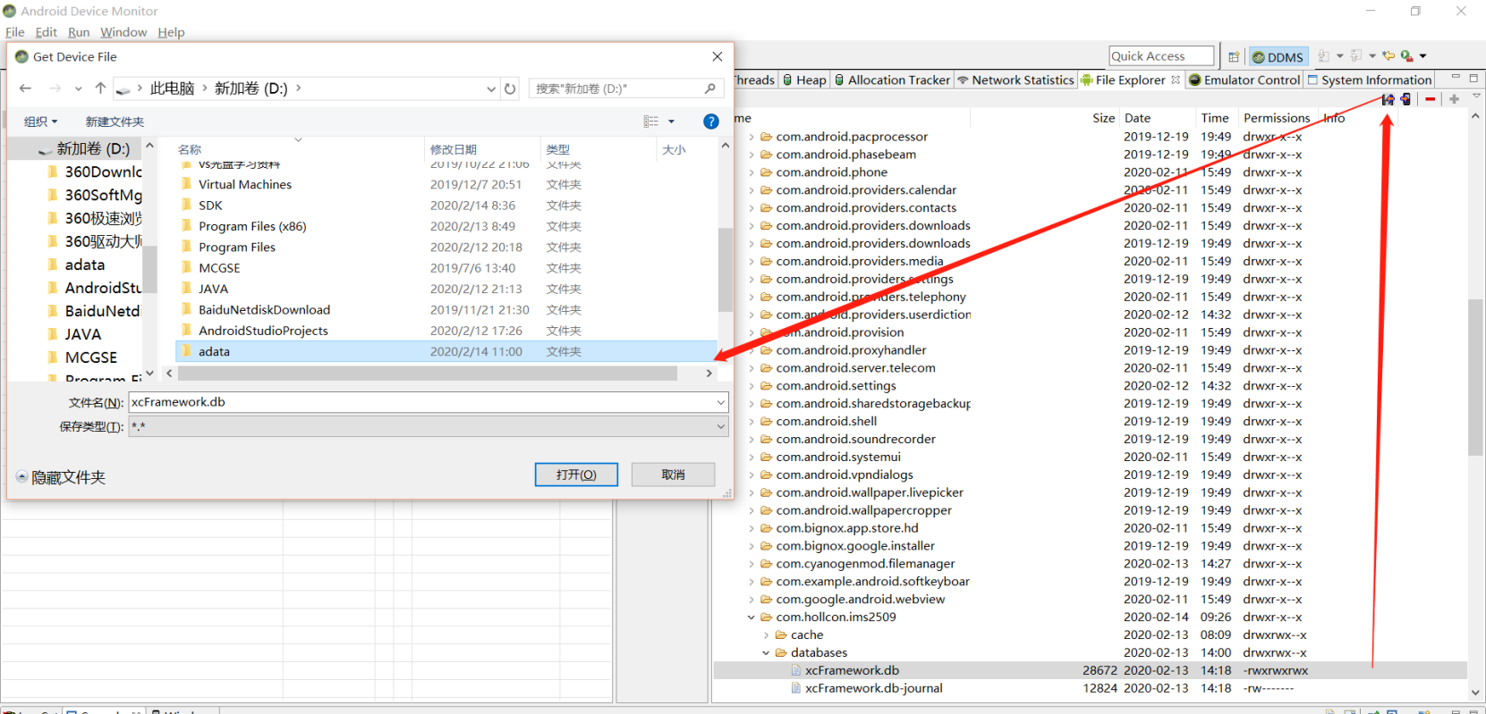The image size is (1486, 714).
Task: Click the Pull file from device icon
Action: click(x=1388, y=99)
